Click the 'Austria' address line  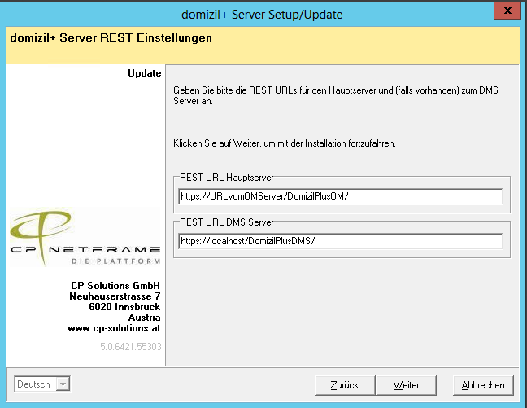click(x=144, y=318)
